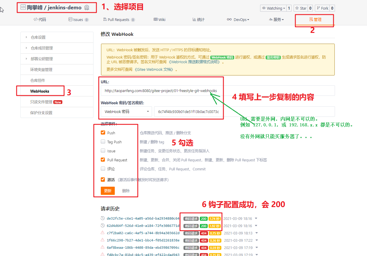Expand details of the 18:13 request

(256, 233)
